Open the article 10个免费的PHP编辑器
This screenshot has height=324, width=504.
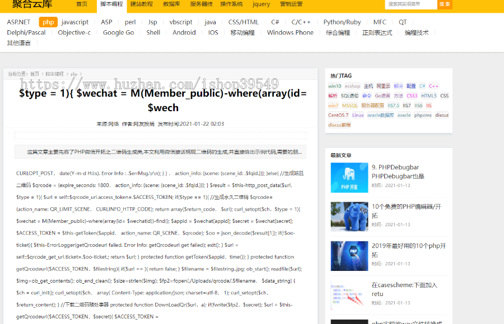point(407,211)
